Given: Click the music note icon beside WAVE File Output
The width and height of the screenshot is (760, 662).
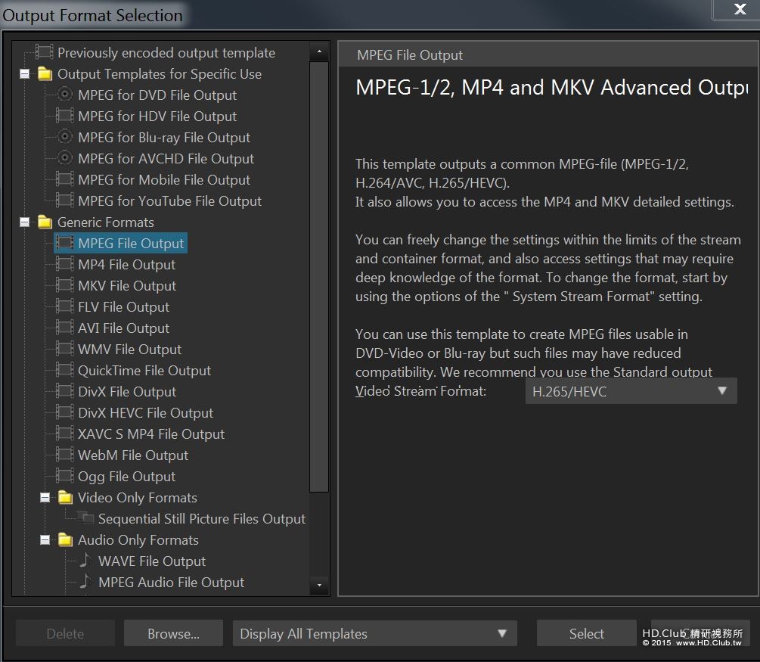Looking at the screenshot, I should (85, 560).
